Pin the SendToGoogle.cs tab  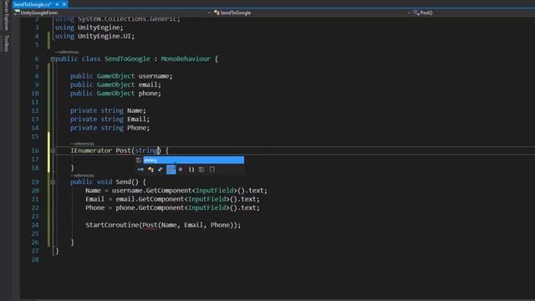(x=57, y=4)
